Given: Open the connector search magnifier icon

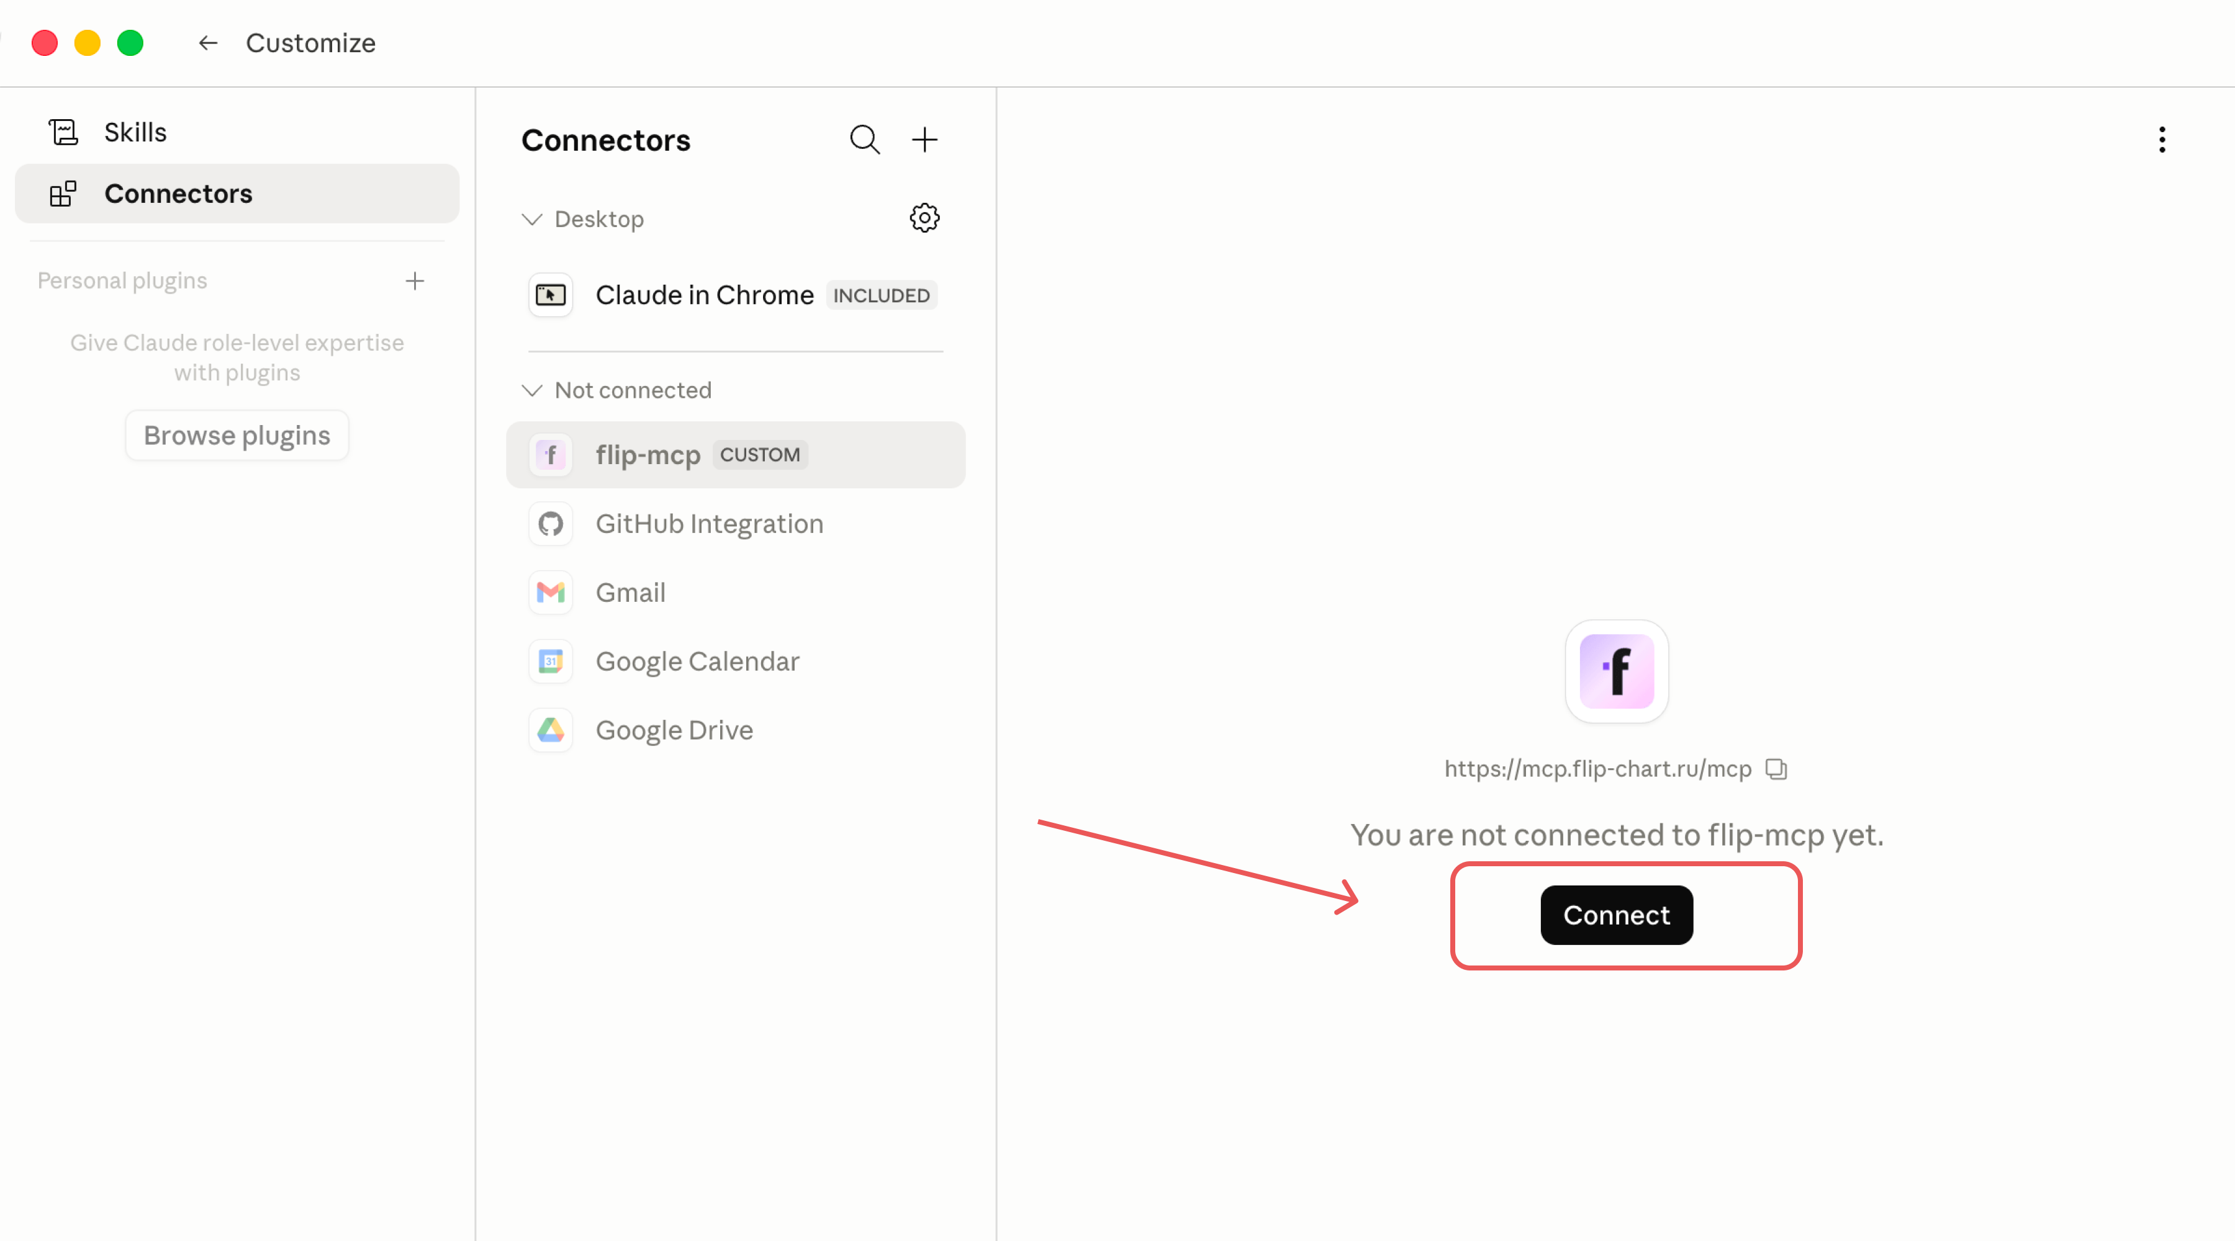Looking at the screenshot, I should pos(864,140).
